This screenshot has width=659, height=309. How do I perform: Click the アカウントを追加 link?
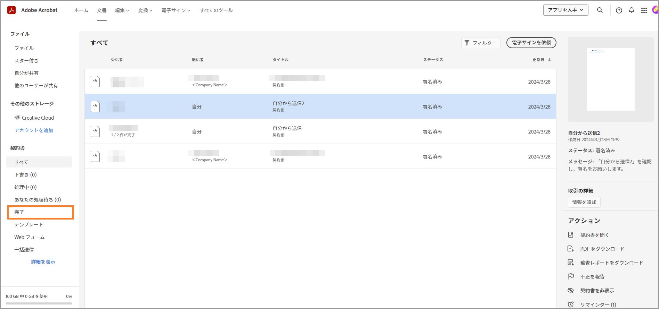pyautogui.click(x=34, y=130)
